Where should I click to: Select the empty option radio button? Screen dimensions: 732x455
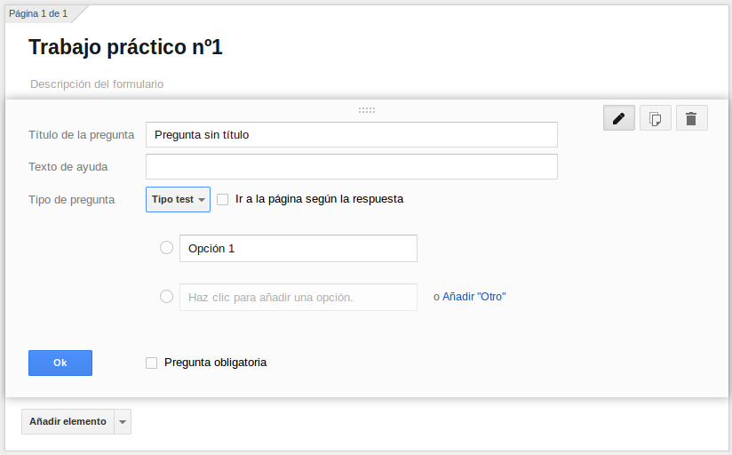tap(166, 297)
